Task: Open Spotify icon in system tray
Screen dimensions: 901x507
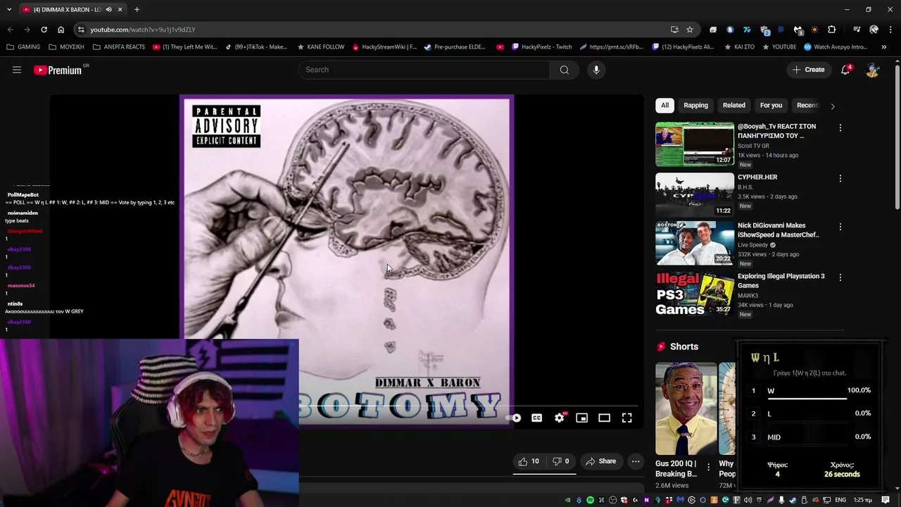Action: [590, 500]
